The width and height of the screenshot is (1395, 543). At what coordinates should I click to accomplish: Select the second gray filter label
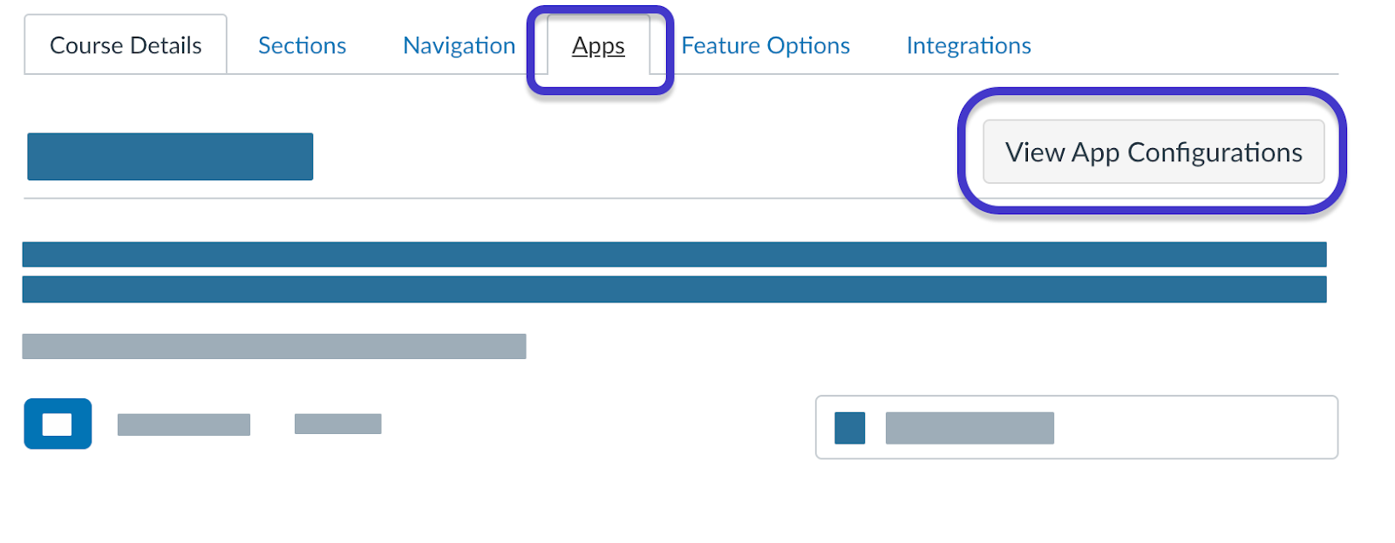337,424
